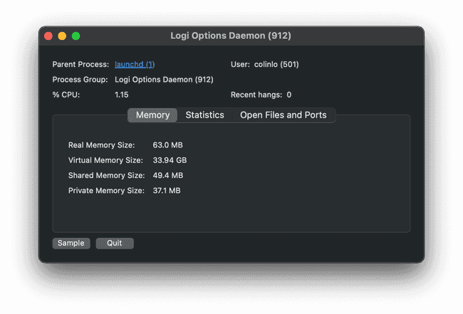This screenshot has width=463, height=314.
Task: Click the Real Memory Size value 63.0 MB
Action: [x=167, y=145]
